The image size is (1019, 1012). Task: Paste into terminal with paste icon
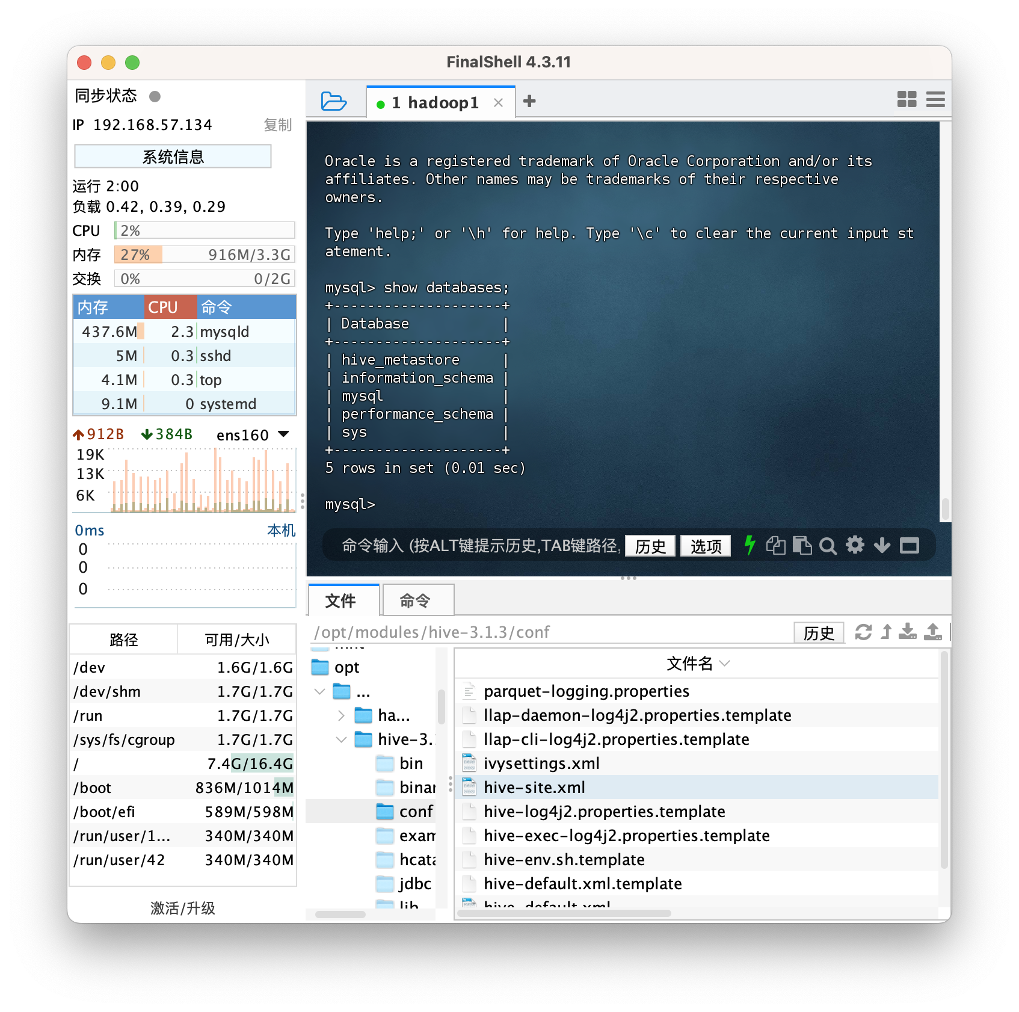(802, 546)
